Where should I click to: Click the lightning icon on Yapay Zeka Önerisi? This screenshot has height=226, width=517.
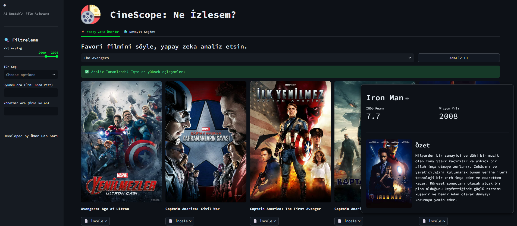[x=83, y=32]
